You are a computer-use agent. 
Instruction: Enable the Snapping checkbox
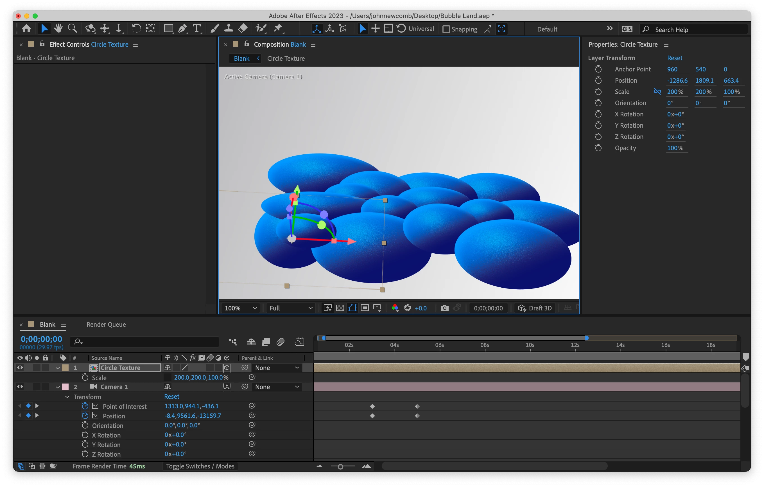point(446,29)
